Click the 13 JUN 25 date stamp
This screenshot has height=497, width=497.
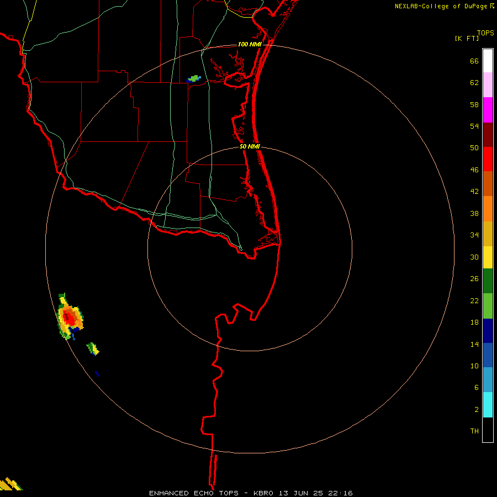pos(301,493)
